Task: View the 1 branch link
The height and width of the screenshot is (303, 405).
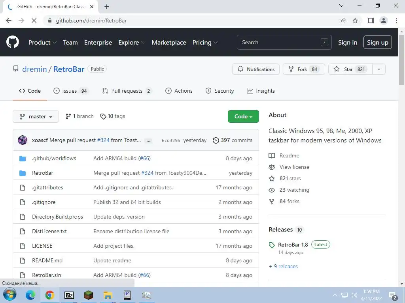Action: (79, 116)
